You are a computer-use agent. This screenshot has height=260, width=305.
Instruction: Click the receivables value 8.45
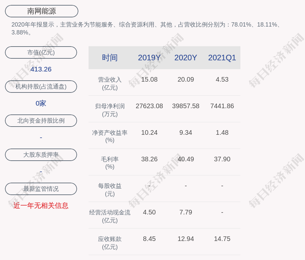[x=150, y=239]
